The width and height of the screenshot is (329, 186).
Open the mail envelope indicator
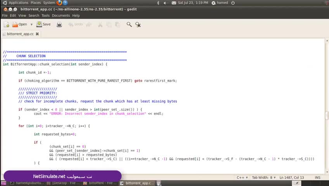(174, 3)
